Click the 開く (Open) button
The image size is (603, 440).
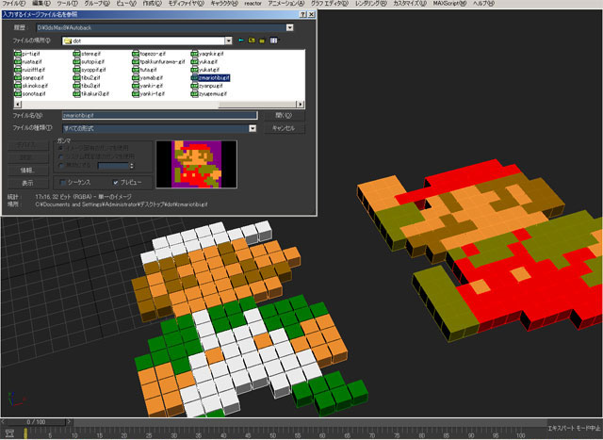coord(284,115)
